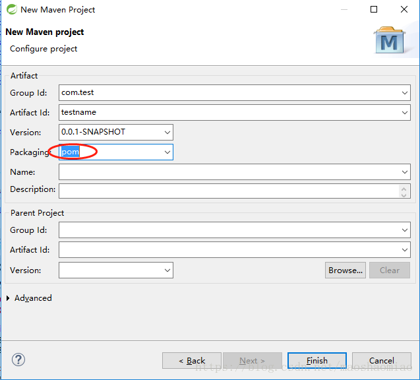Open the Name field dropdown arrow
Image resolution: width=420 pixels, height=380 pixels.
(x=404, y=172)
